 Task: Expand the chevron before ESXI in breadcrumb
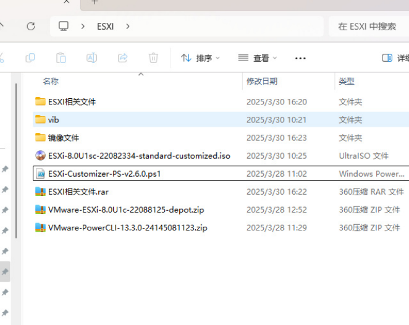pyautogui.click(x=83, y=27)
